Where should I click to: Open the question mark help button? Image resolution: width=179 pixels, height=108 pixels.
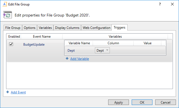(160, 4)
